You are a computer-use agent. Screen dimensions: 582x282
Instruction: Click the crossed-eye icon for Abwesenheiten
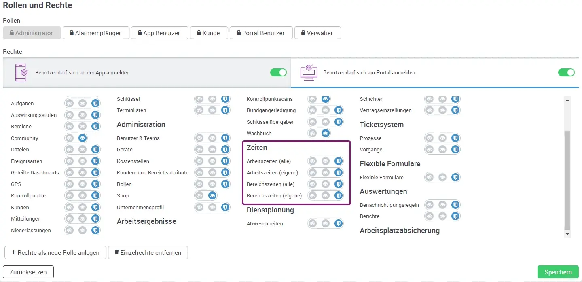click(x=313, y=223)
